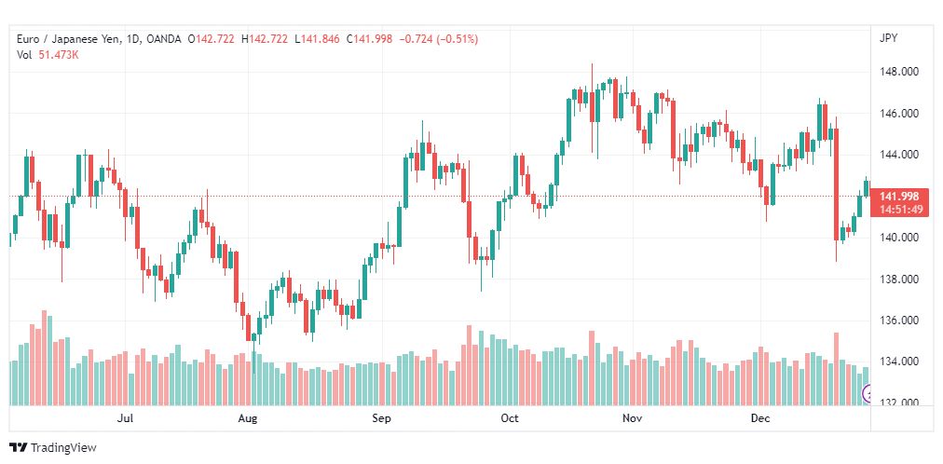
Task: Click the volume value 51.473K
Action: pos(58,54)
